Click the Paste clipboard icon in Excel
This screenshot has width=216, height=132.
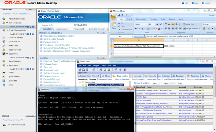tap(114, 24)
